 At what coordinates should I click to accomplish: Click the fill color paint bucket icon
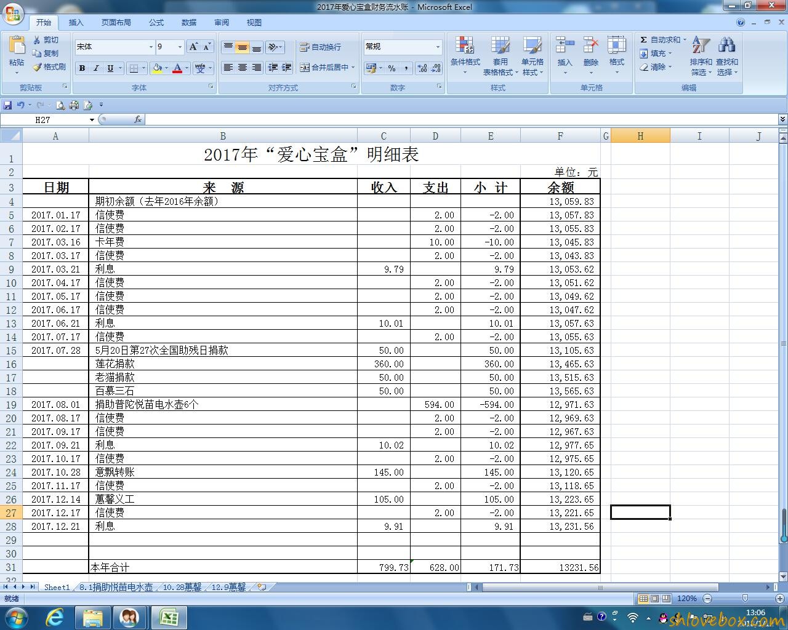point(157,68)
